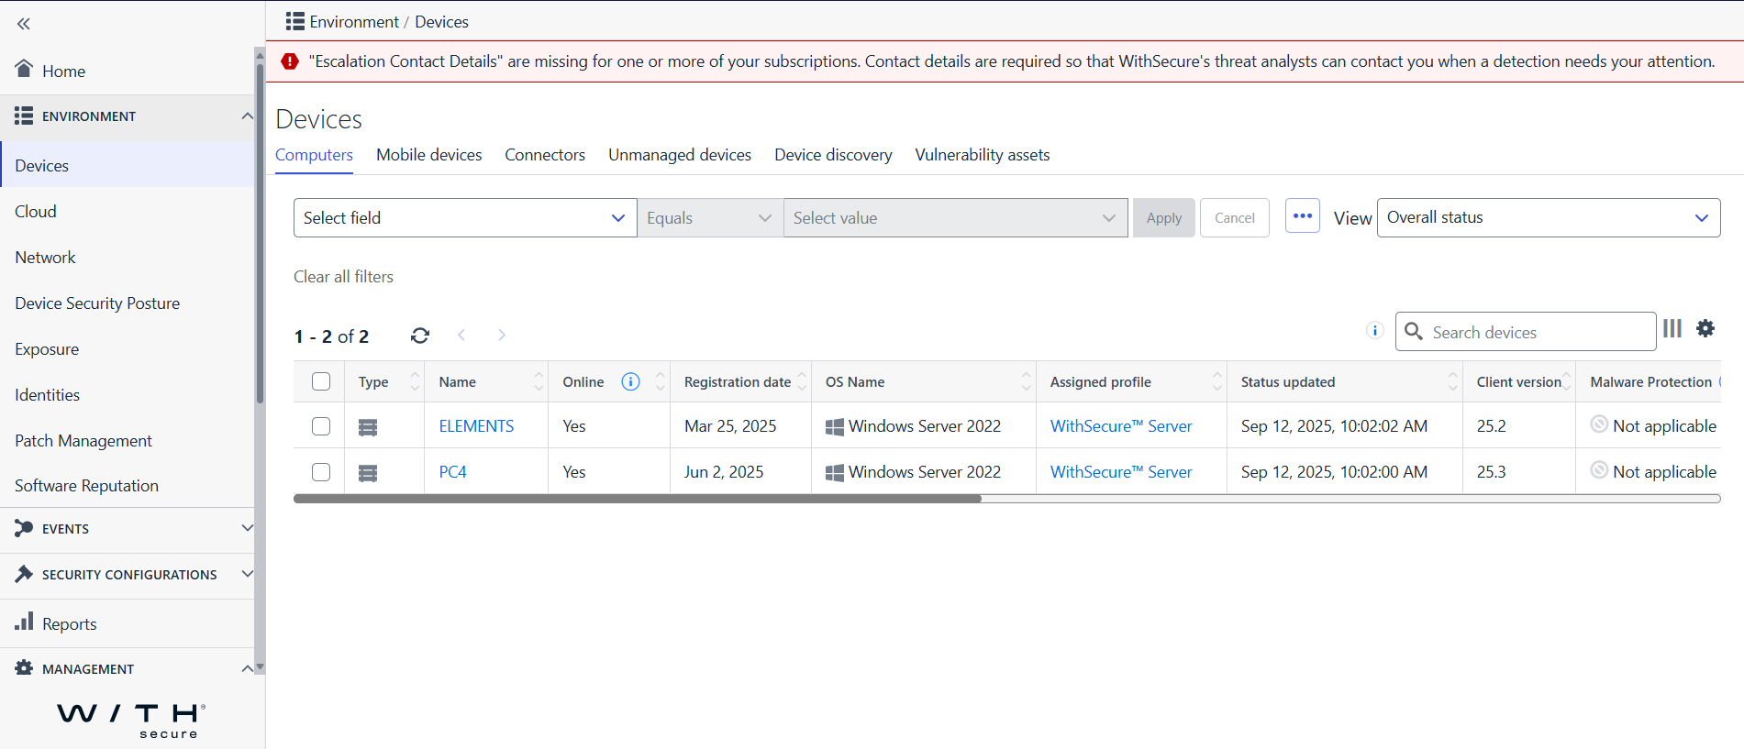Toggle select-all devices checkbox
1744x749 pixels.
321,381
